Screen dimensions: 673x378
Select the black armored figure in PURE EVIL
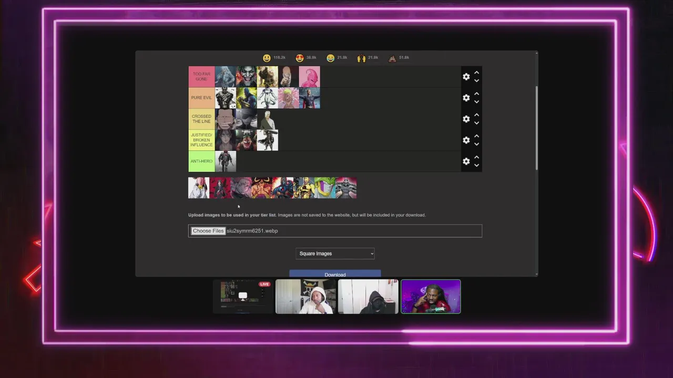[226, 98]
